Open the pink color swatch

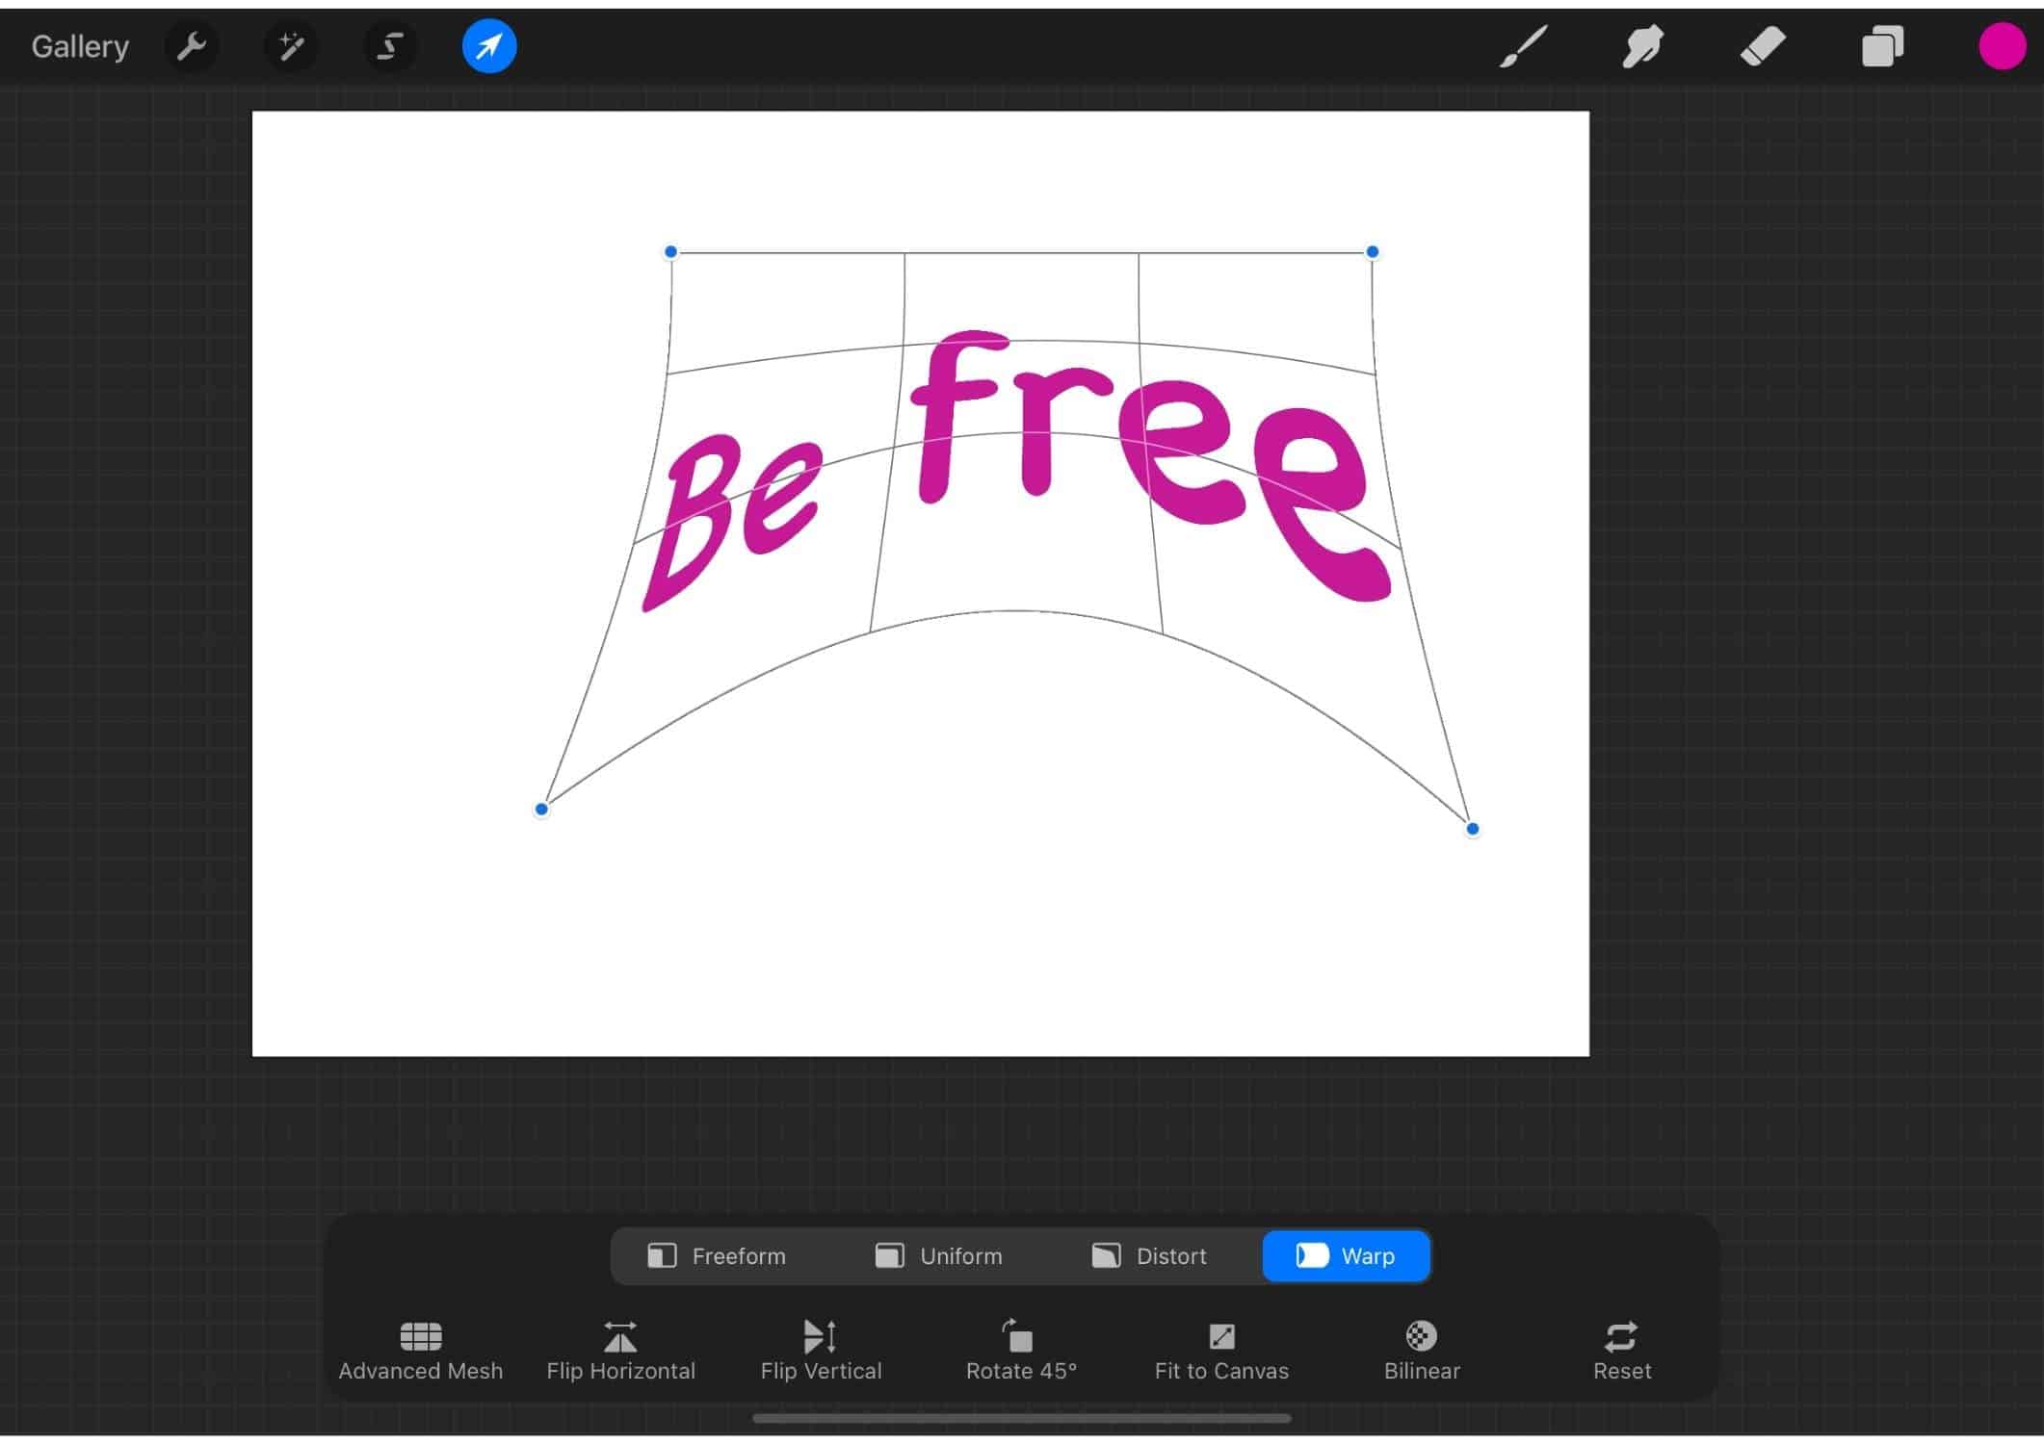[2002, 45]
